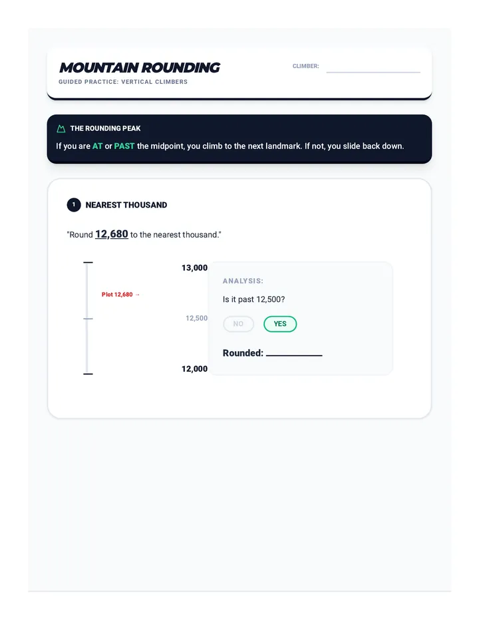Viewport: 479px width, 620px height.
Task: Click the vertical number line bar
Action: coord(87,318)
